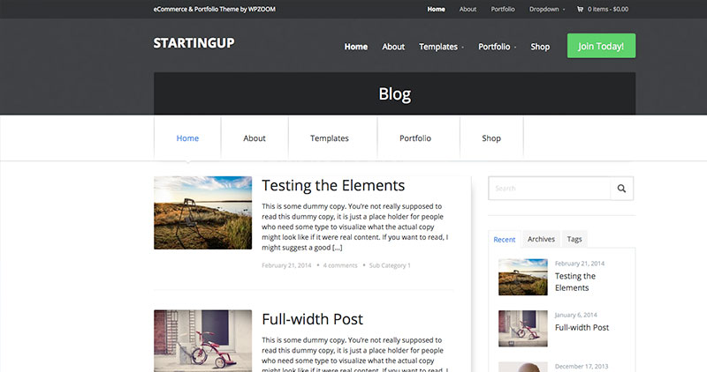Select Shop tab in white secondary navigation
Screen dimensions: 707x372
click(491, 138)
